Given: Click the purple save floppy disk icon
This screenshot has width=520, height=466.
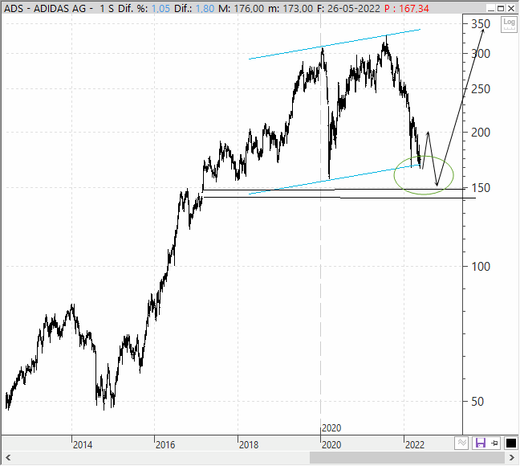Looking at the screenshot, I should pos(480,443).
